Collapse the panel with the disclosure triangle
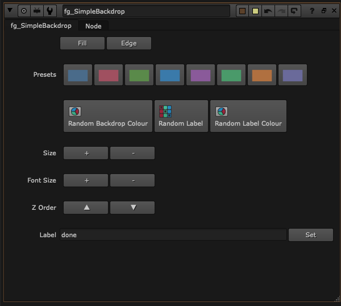341x306 pixels. tap(10, 10)
